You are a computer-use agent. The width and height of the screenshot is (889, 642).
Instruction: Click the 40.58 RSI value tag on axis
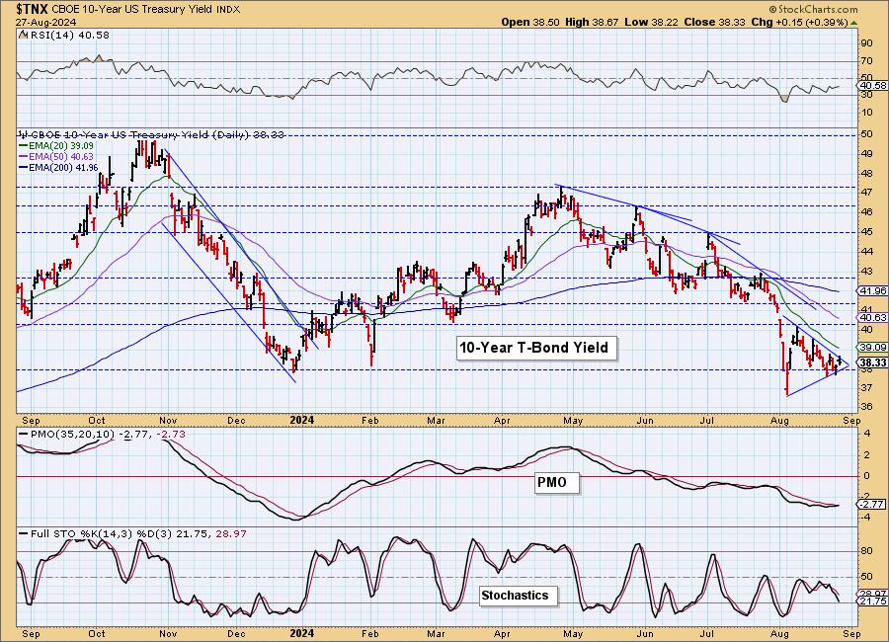tap(873, 86)
